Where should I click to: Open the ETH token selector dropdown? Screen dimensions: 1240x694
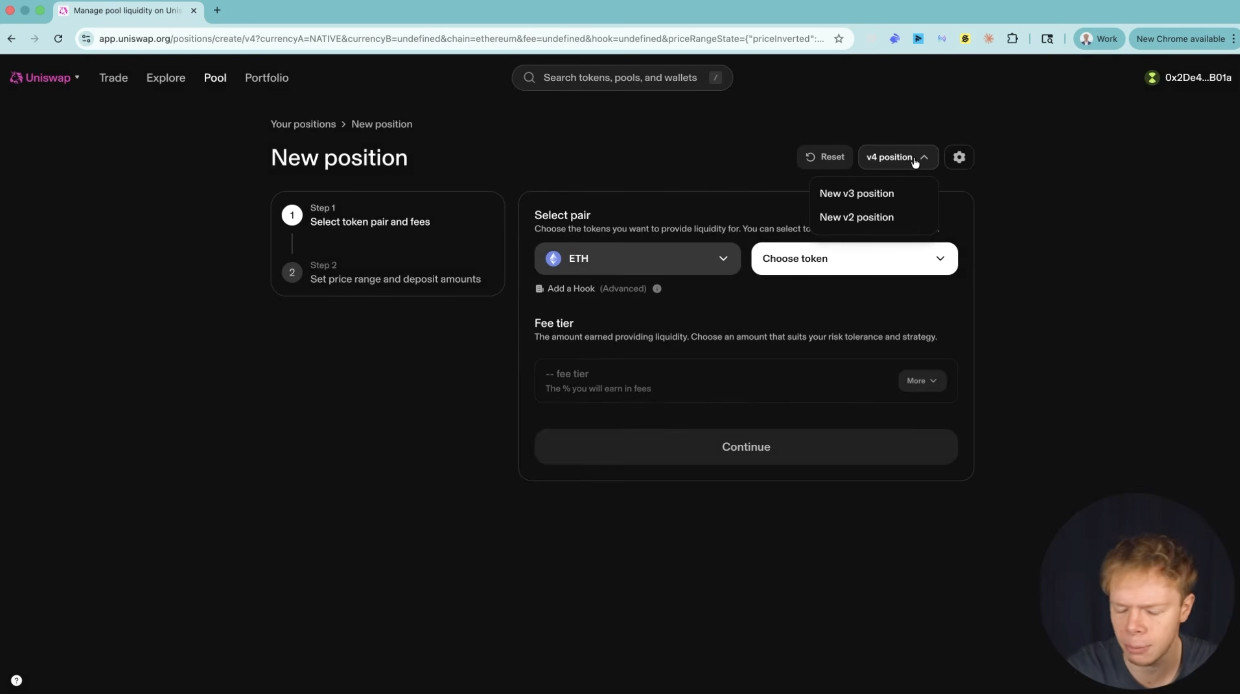click(x=637, y=259)
